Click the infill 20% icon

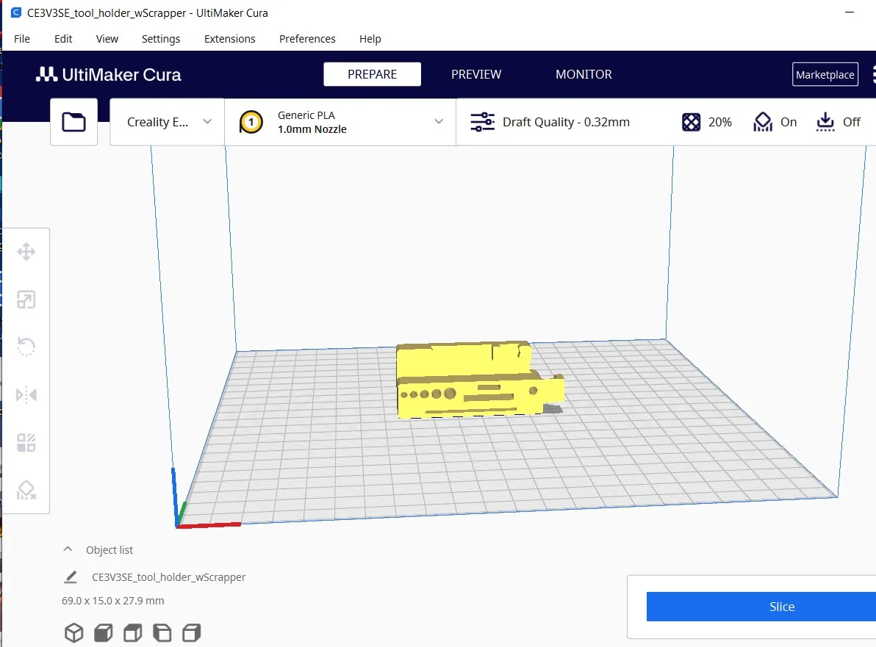click(691, 122)
